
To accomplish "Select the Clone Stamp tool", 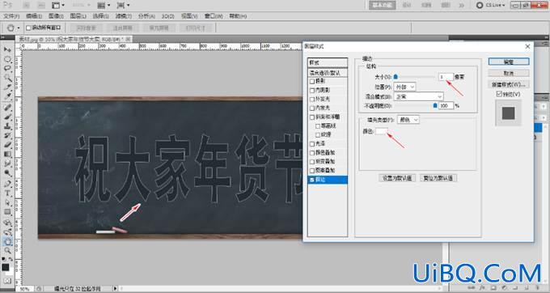I will tap(7, 126).
